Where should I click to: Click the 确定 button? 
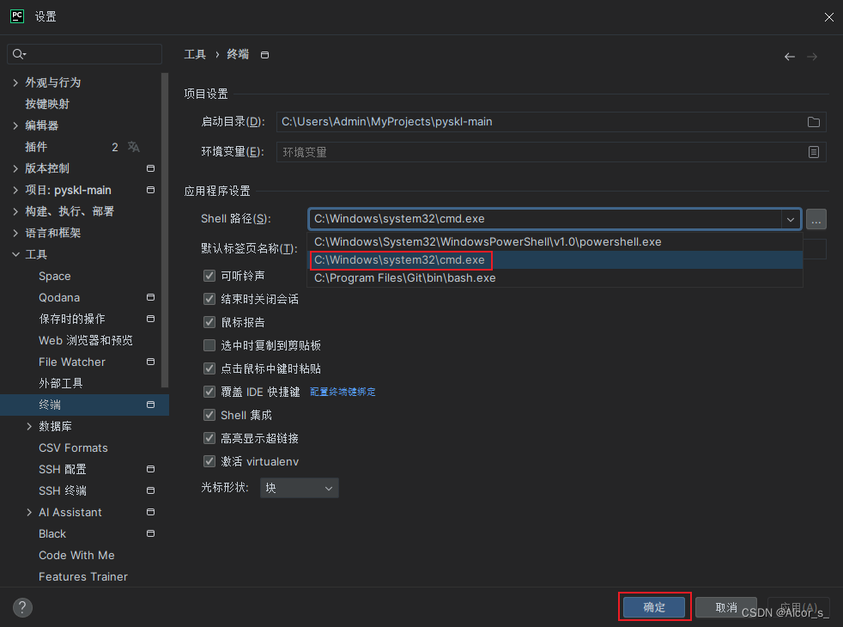click(653, 606)
